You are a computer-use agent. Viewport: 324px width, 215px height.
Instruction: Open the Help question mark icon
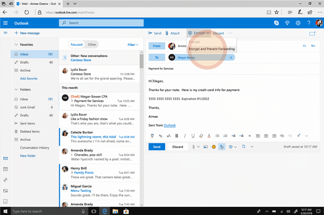[x=308, y=23]
